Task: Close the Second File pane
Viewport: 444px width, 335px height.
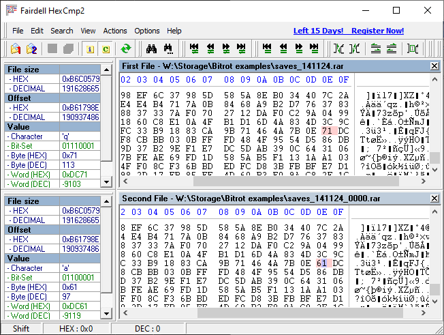Action: pos(434,199)
